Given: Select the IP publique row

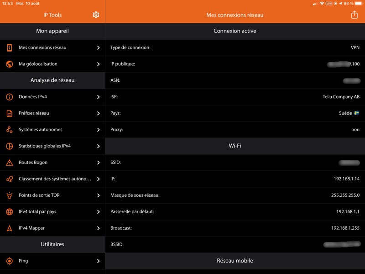Looking at the screenshot, I should tap(235, 64).
